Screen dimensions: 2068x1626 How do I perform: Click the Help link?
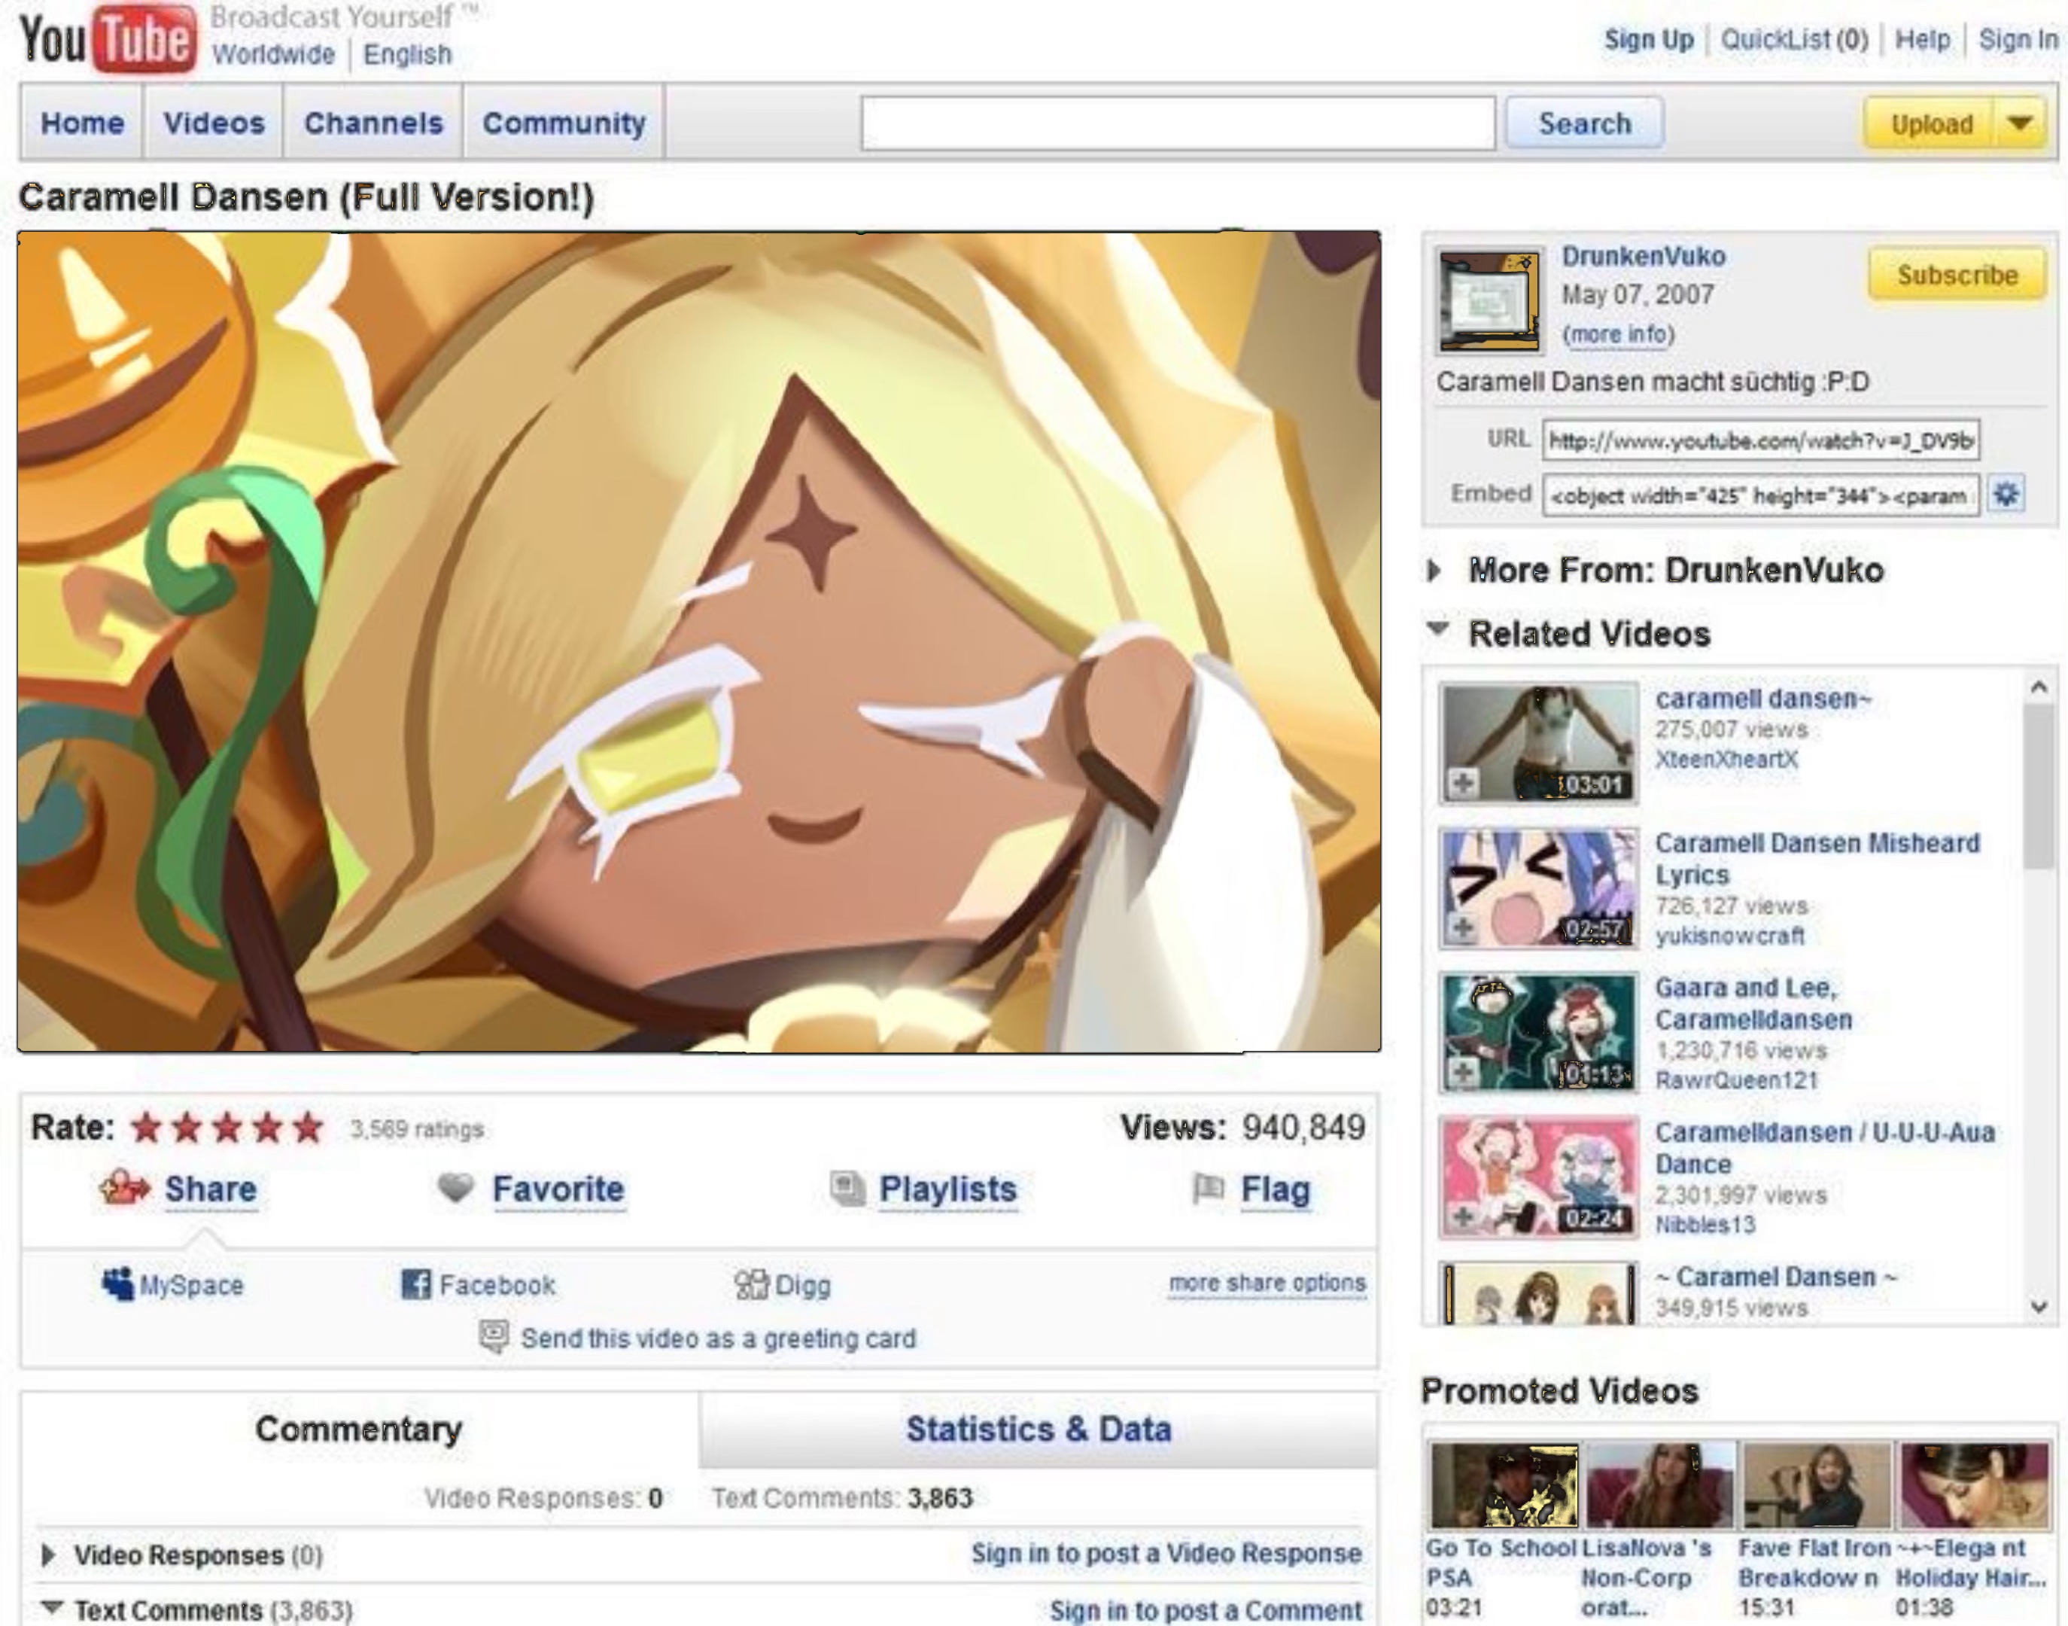coord(1923,39)
